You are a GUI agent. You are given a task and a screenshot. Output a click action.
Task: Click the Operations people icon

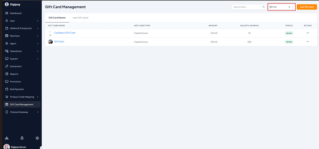[x=7, y=51]
